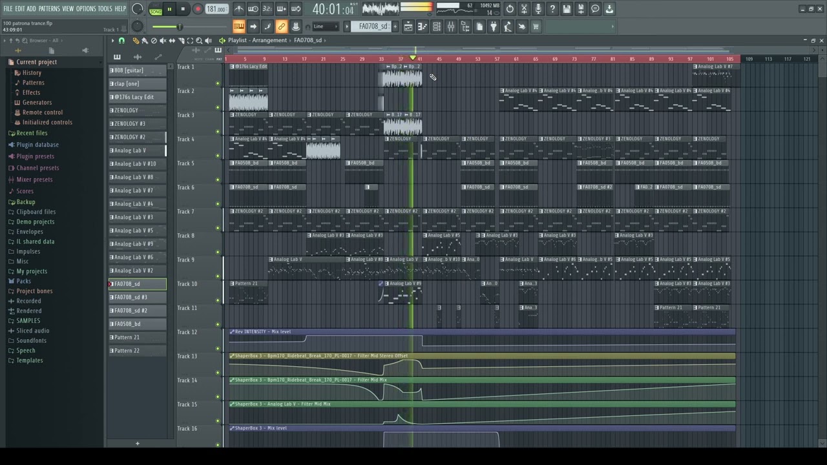
Task: Mute Track 9 using its green LED
Action: (218, 276)
